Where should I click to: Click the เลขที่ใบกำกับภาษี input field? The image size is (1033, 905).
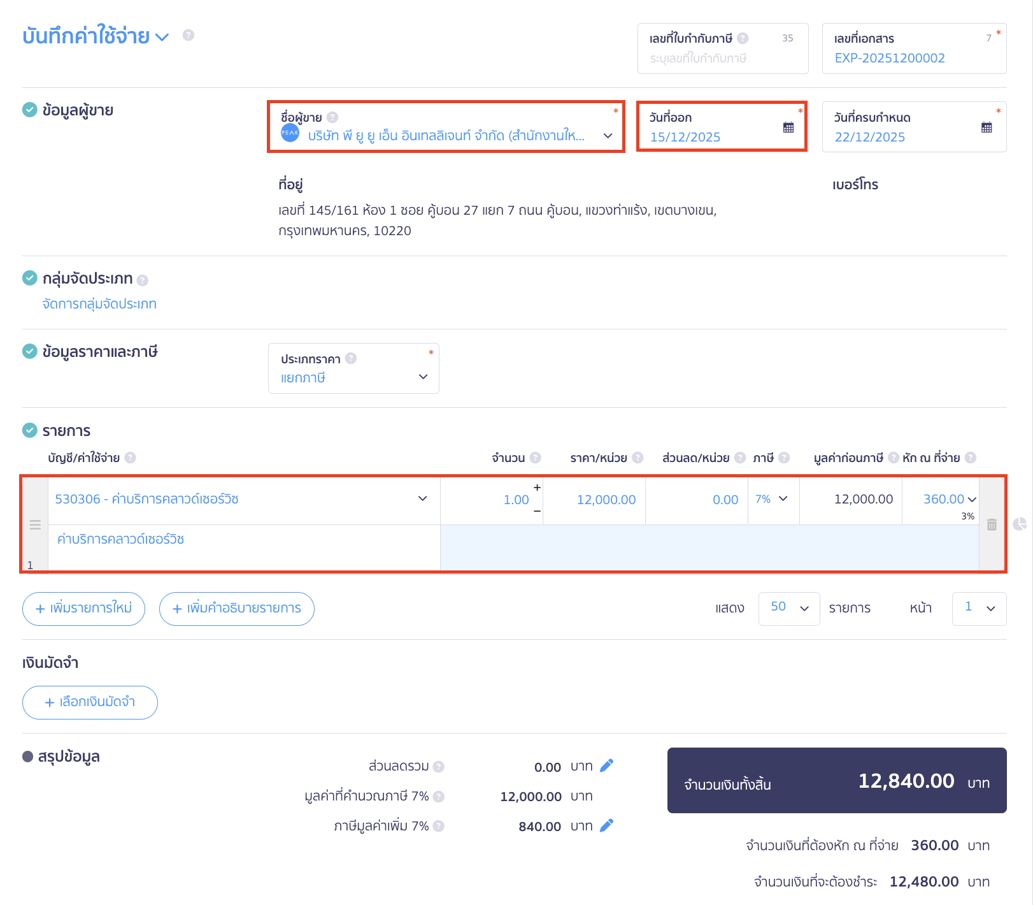(701, 58)
